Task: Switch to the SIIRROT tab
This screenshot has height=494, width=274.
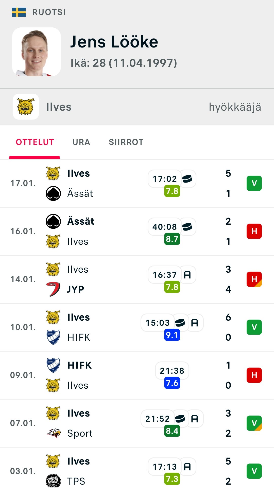Action: (x=126, y=142)
